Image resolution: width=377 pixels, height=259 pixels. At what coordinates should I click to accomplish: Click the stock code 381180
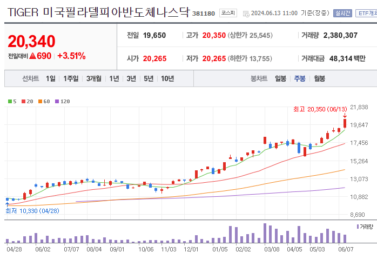point(204,14)
